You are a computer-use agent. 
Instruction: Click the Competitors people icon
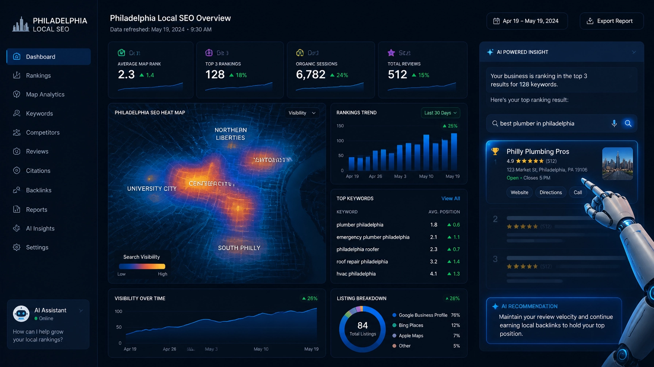[x=16, y=133]
